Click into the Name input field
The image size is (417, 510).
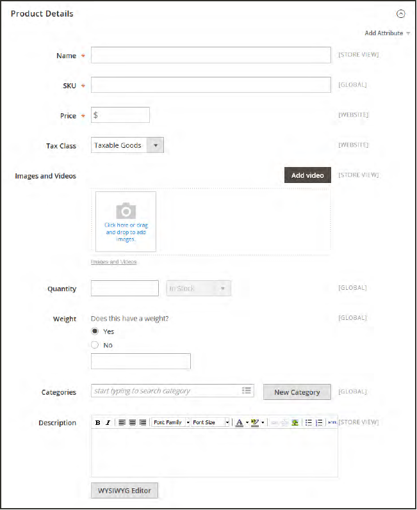tap(211, 55)
